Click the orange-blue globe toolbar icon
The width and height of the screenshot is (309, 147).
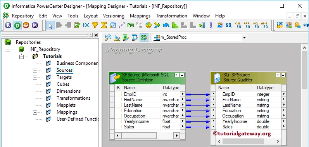click(219, 25)
